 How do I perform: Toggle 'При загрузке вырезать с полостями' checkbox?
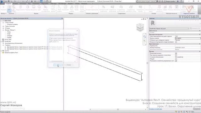176,55
